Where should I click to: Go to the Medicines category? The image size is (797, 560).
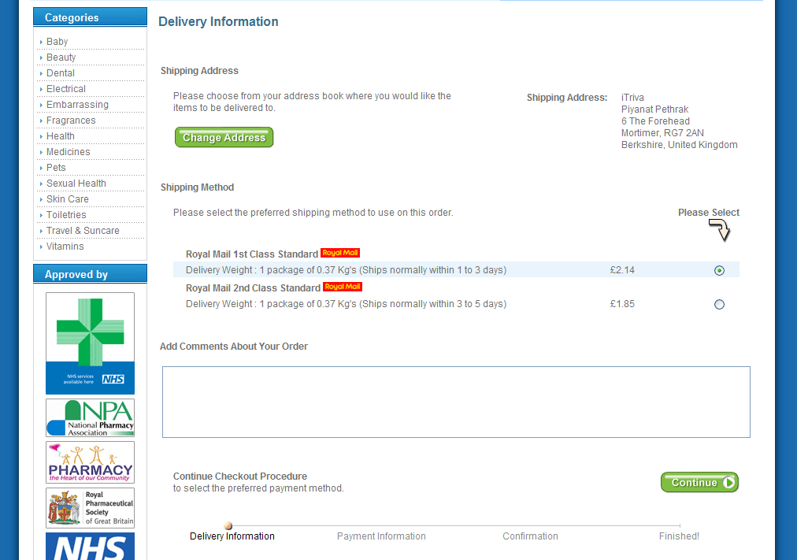point(68,152)
